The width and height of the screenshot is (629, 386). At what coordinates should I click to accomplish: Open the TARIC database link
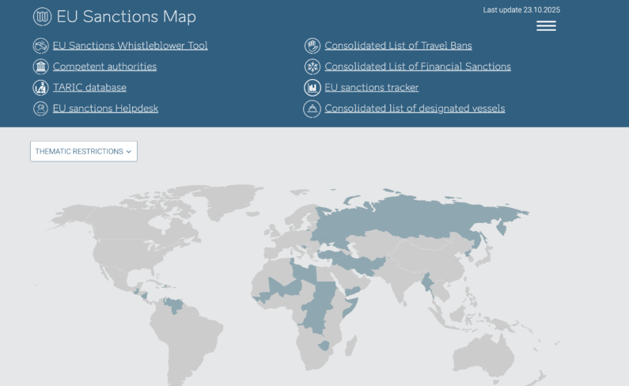(89, 88)
